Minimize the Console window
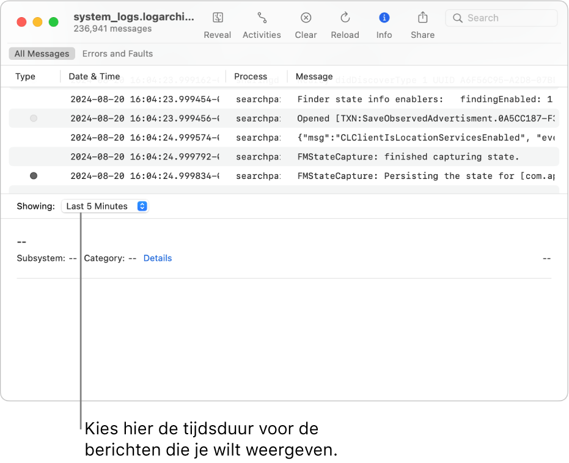Screen dimensions: 569x463 tap(38, 22)
